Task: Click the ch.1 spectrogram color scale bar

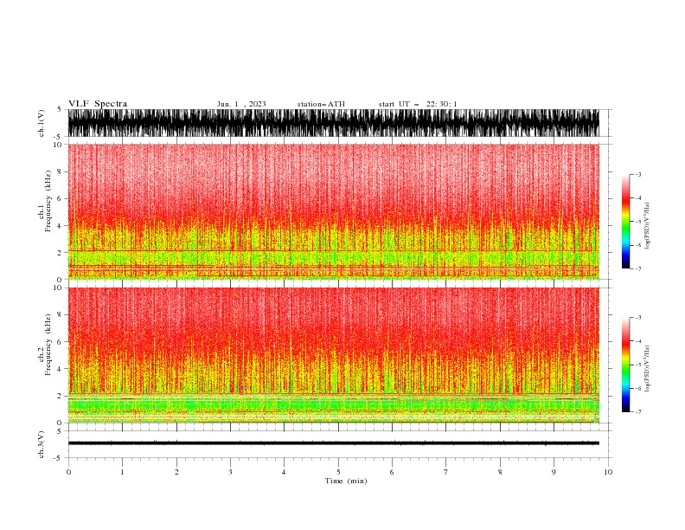Action: [625, 222]
